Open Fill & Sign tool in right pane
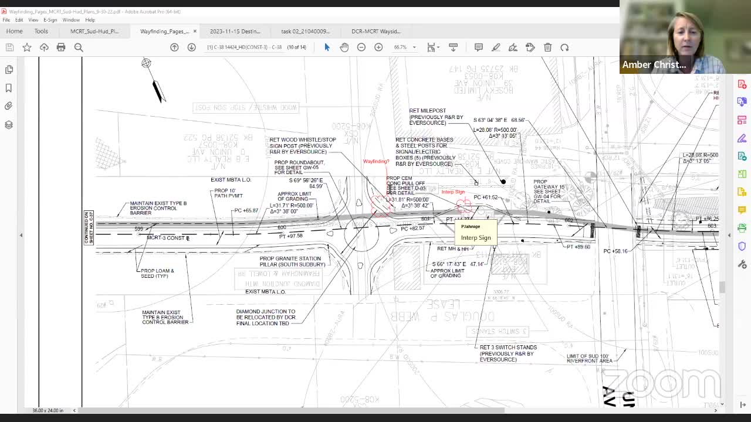Viewport: 751px width, 422px height. click(x=742, y=138)
